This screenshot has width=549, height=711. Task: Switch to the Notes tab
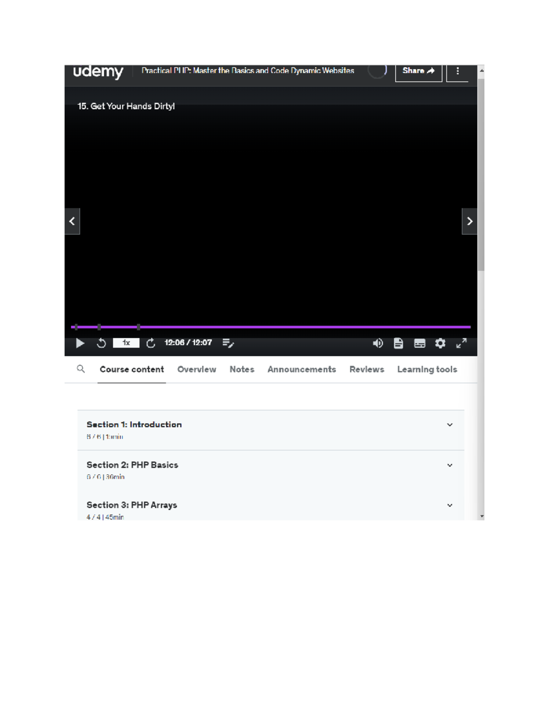click(x=242, y=369)
